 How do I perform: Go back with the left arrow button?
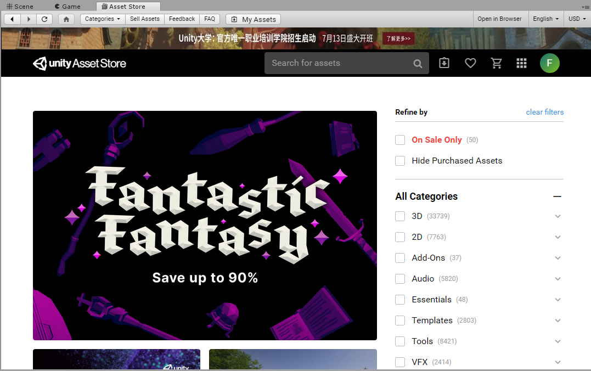tap(12, 19)
